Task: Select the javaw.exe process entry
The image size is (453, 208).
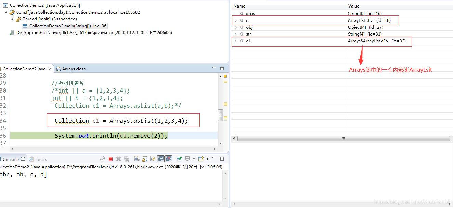Action: pos(94,32)
